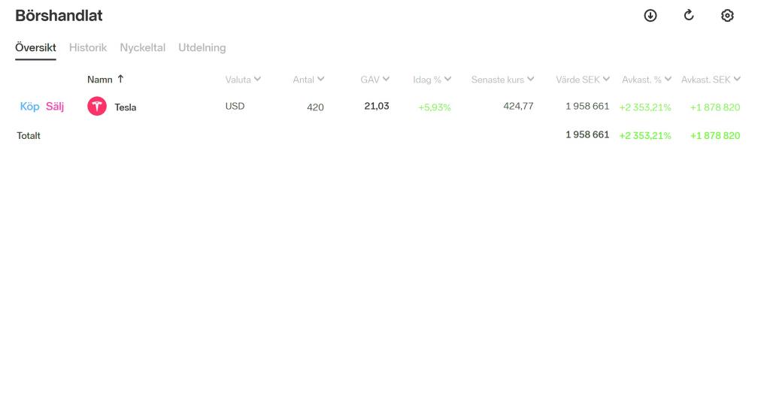Go to the Utdelning tab
Image resolution: width=770 pixels, height=404 pixels.
click(202, 47)
